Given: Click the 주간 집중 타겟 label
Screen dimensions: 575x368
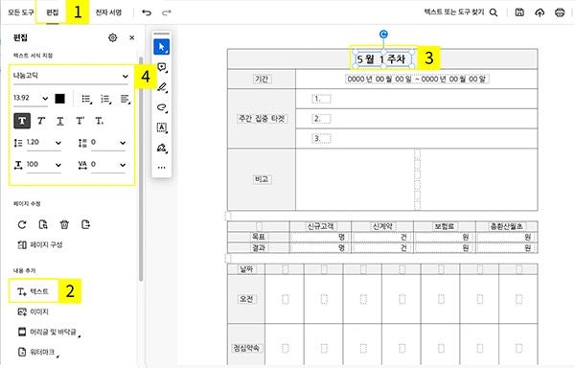Looking at the screenshot, I should click(262, 119).
